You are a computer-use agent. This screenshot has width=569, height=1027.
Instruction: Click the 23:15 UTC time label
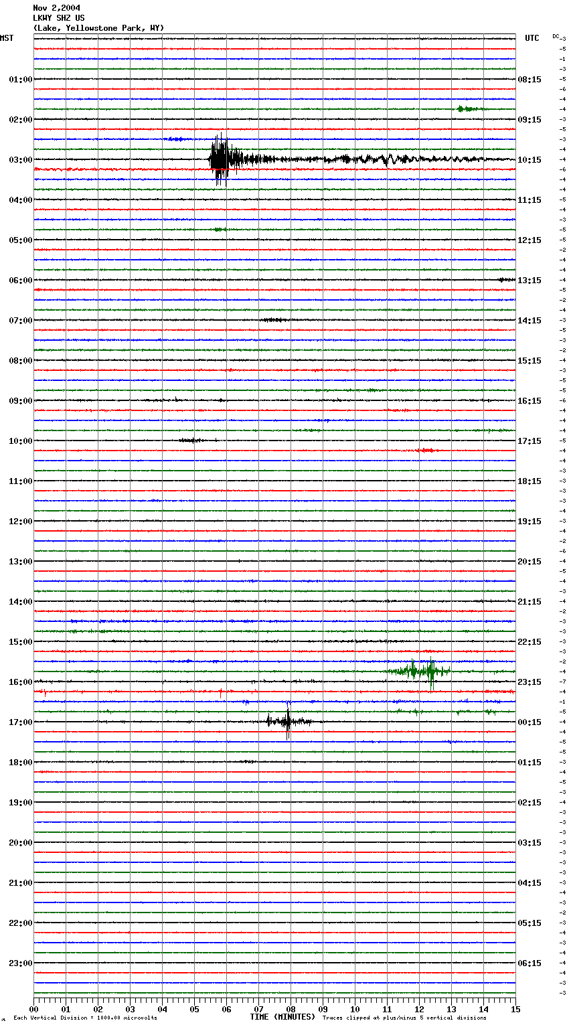(x=530, y=682)
